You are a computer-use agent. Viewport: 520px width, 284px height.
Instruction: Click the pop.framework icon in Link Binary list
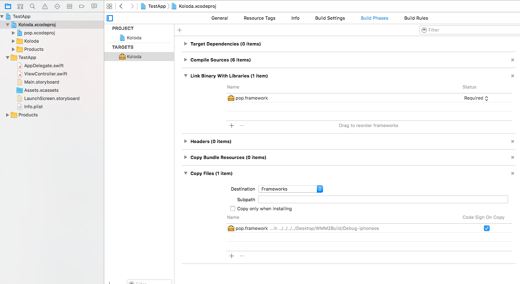tap(231, 98)
